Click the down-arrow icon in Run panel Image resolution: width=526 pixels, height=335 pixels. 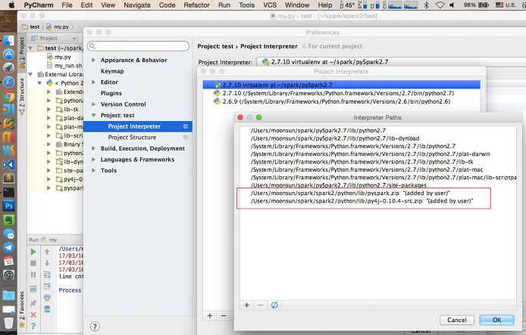47,263
